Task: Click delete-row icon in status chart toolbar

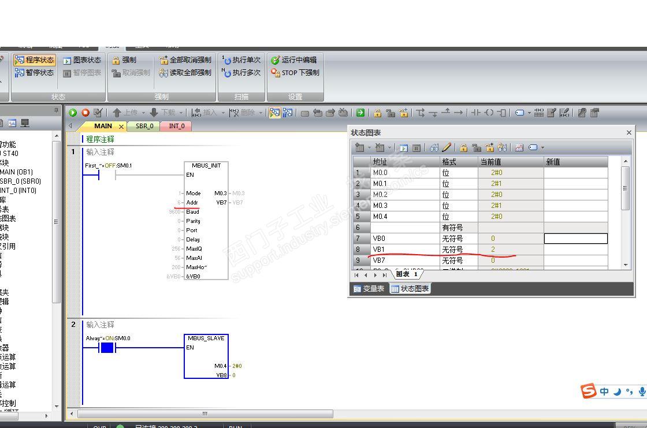Action: coord(380,147)
